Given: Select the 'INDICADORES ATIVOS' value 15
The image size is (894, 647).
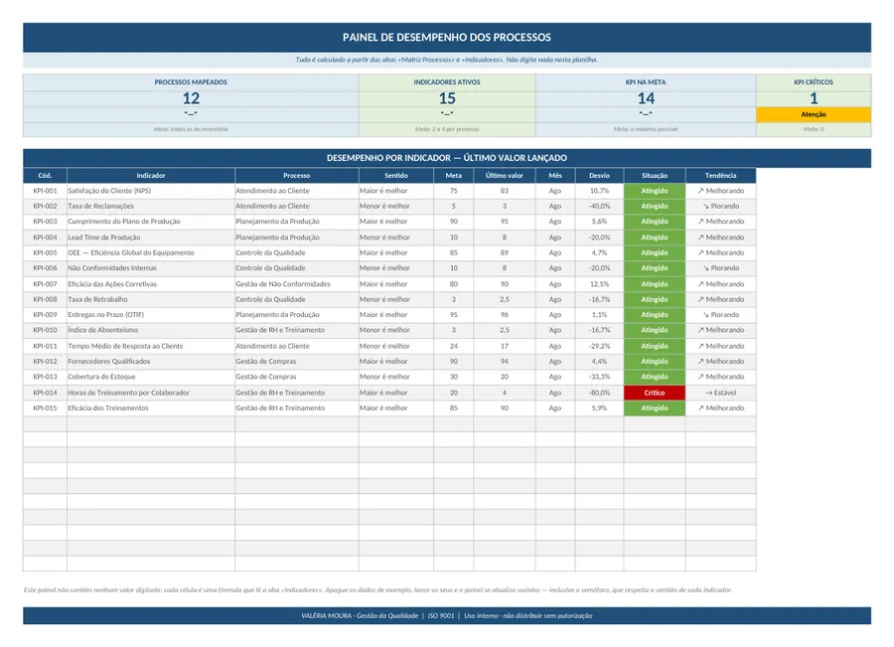Looking at the screenshot, I should pyautogui.click(x=447, y=98).
